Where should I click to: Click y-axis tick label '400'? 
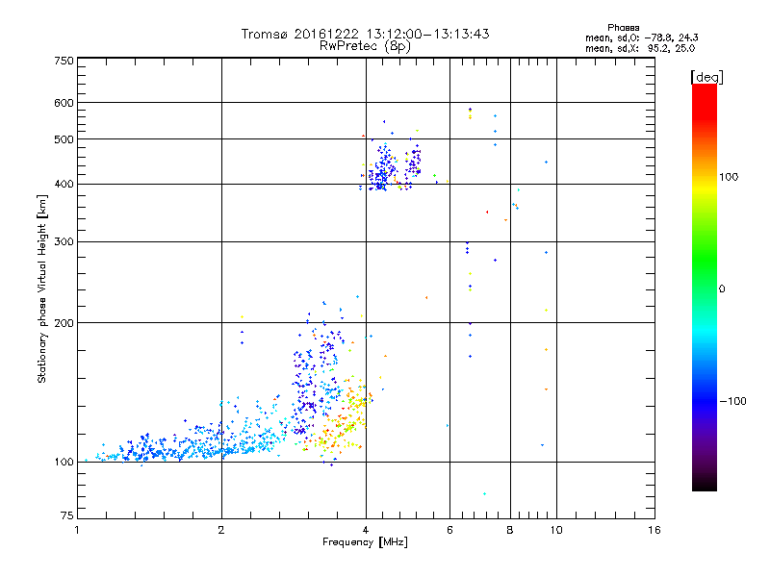[64, 185]
